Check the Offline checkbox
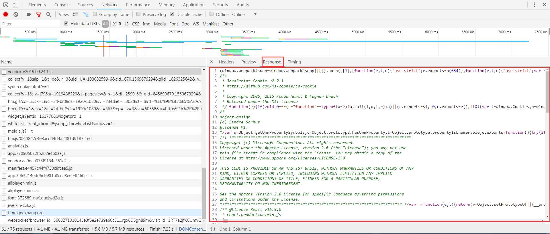Viewport: 550px width, 234px height. pyautogui.click(x=212, y=14)
